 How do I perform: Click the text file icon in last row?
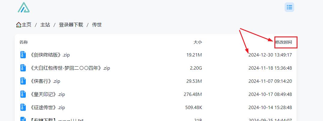pyautogui.click(x=23, y=119)
